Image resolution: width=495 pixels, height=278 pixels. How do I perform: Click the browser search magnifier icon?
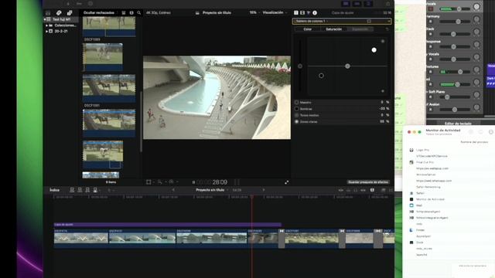coord(139,13)
